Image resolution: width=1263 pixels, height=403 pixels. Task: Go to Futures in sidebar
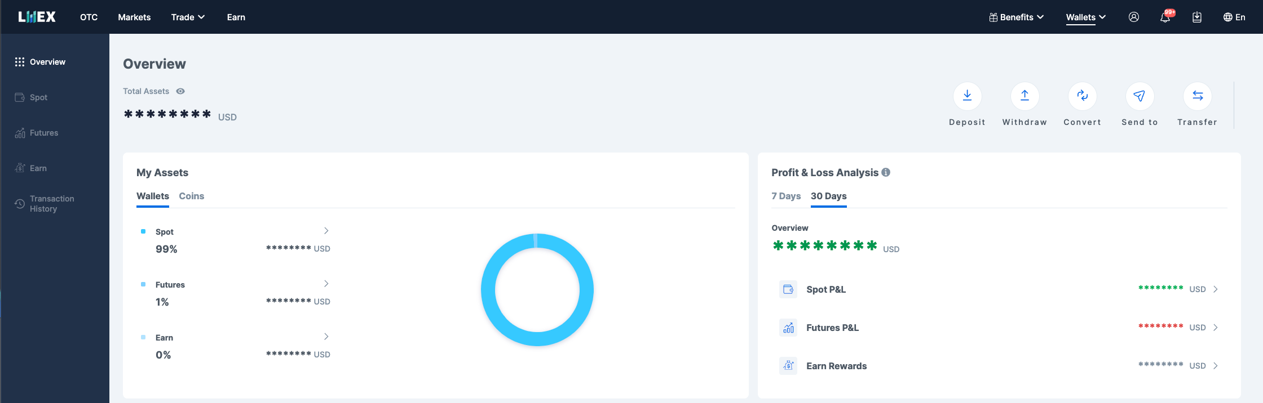pyautogui.click(x=44, y=133)
